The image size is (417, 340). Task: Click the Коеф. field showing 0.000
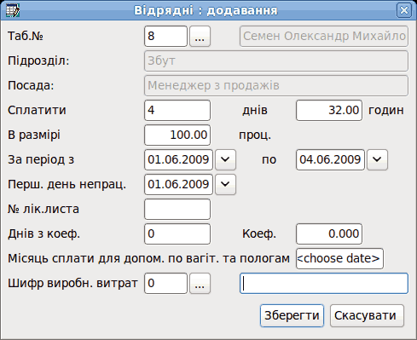(x=329, y=233)
